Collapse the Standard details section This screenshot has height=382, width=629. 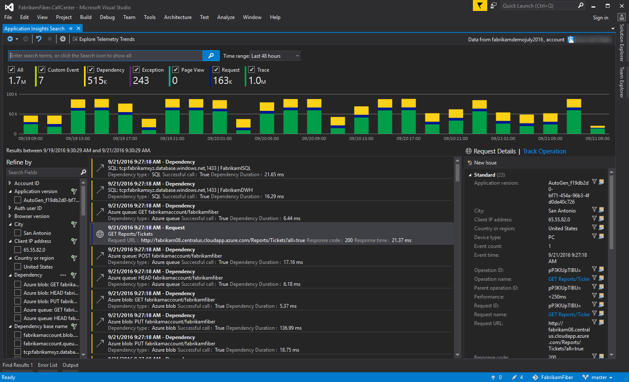(x=470, y=175)
